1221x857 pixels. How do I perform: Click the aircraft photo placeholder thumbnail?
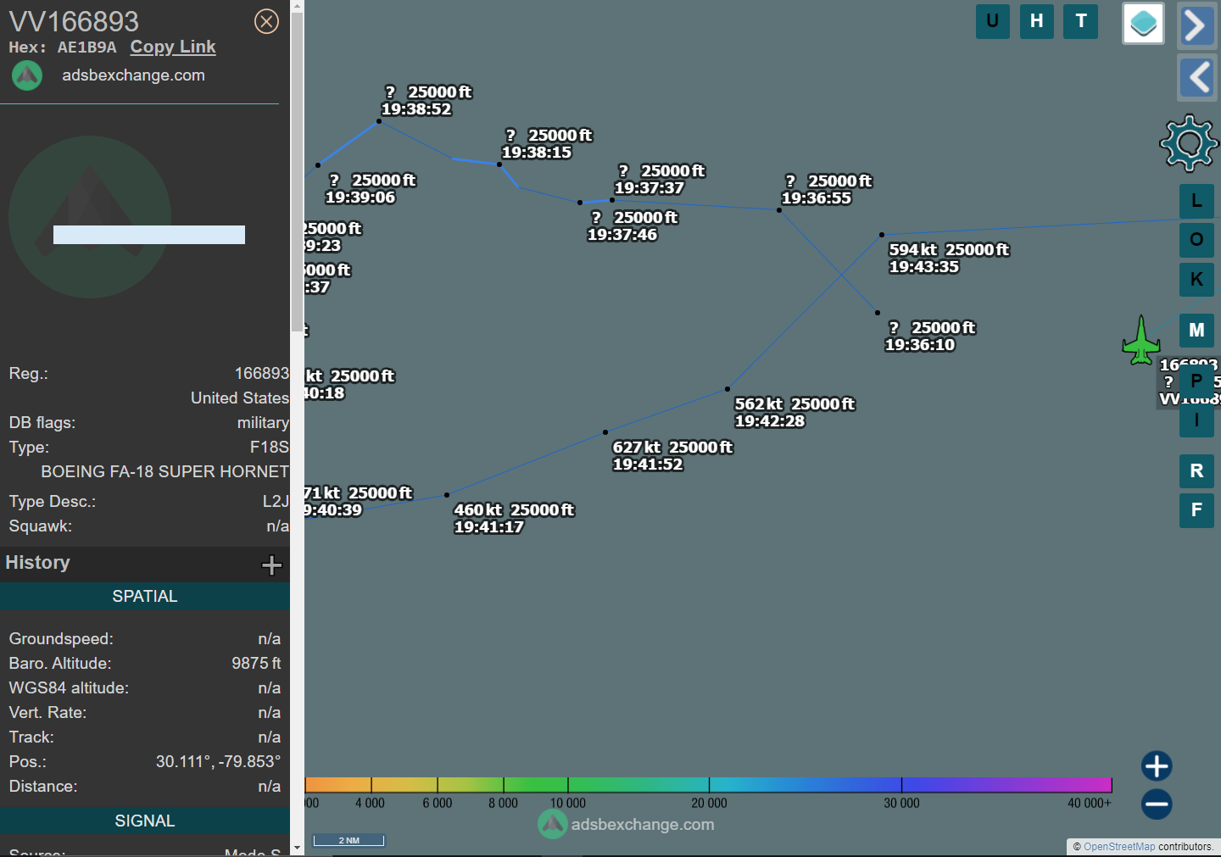(x=90, y=217)
